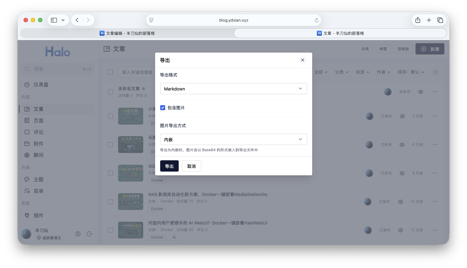Open the 排序: 默认 sort dropdown

[x=411, y=72]
